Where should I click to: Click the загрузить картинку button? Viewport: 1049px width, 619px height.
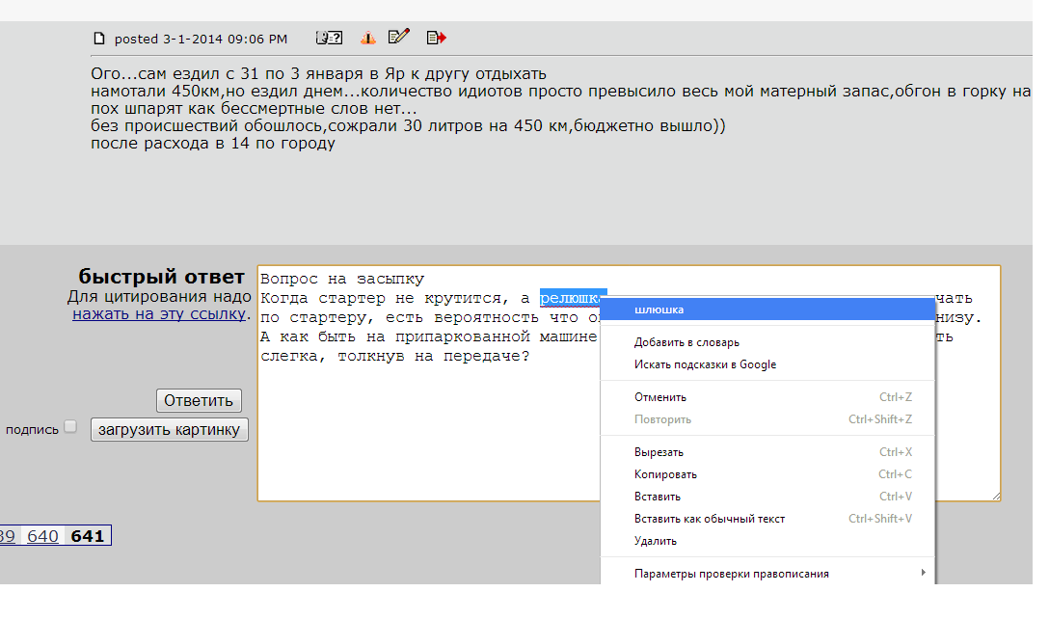pos(170,430)
